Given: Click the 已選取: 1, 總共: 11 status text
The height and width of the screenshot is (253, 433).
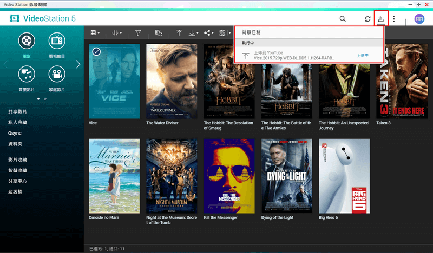Looking at the screenshot, I should tap(107, 249).
